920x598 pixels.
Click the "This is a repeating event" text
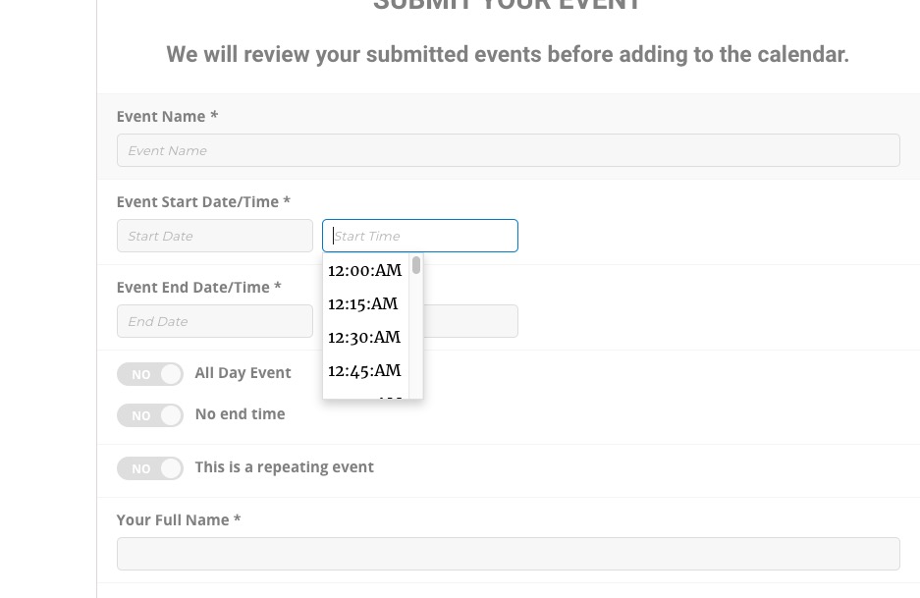click(284, 466)
